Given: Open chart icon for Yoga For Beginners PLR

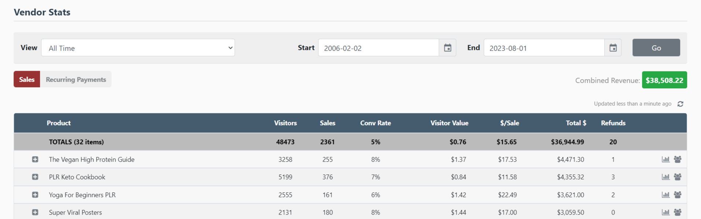Looking at the screenshot, I should pyautogui.click(x=665, y=195).
